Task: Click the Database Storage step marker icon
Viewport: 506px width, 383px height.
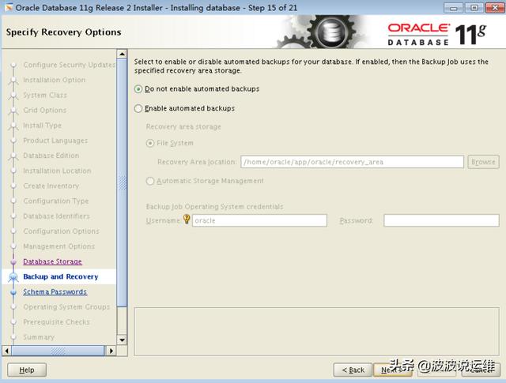Action: point(13,261)
